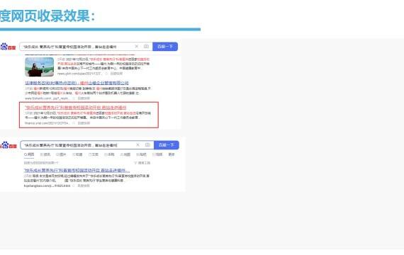Click the snippet text in the red-boxed result
The image size is (404, 255).
[x=88, y=115]
